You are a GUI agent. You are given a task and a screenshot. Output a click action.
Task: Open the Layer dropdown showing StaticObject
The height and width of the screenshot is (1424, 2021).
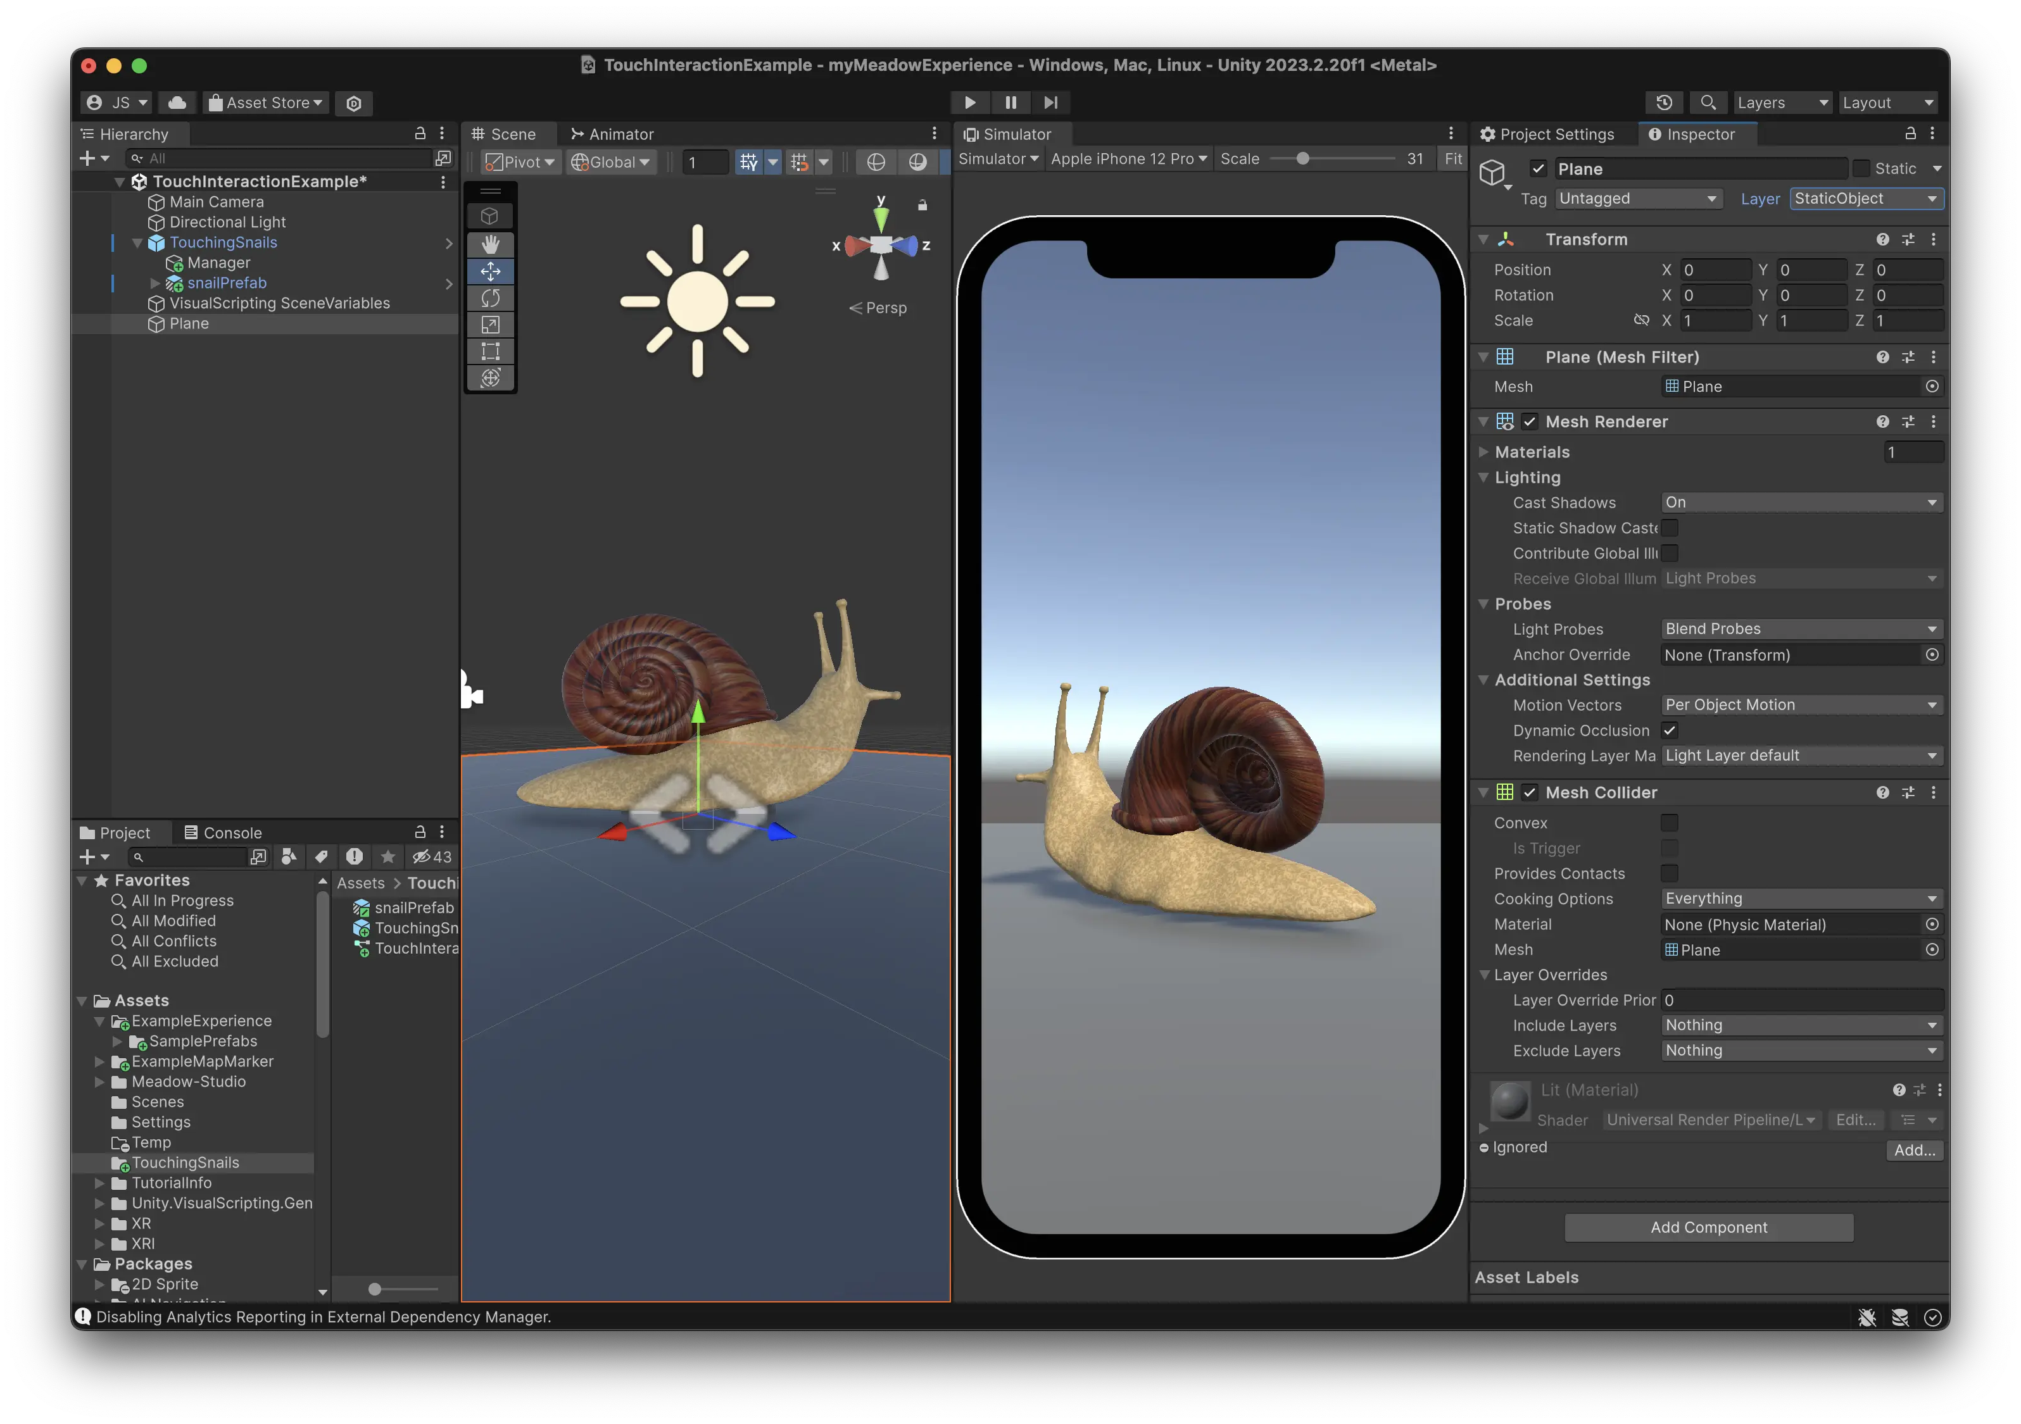1865,199
